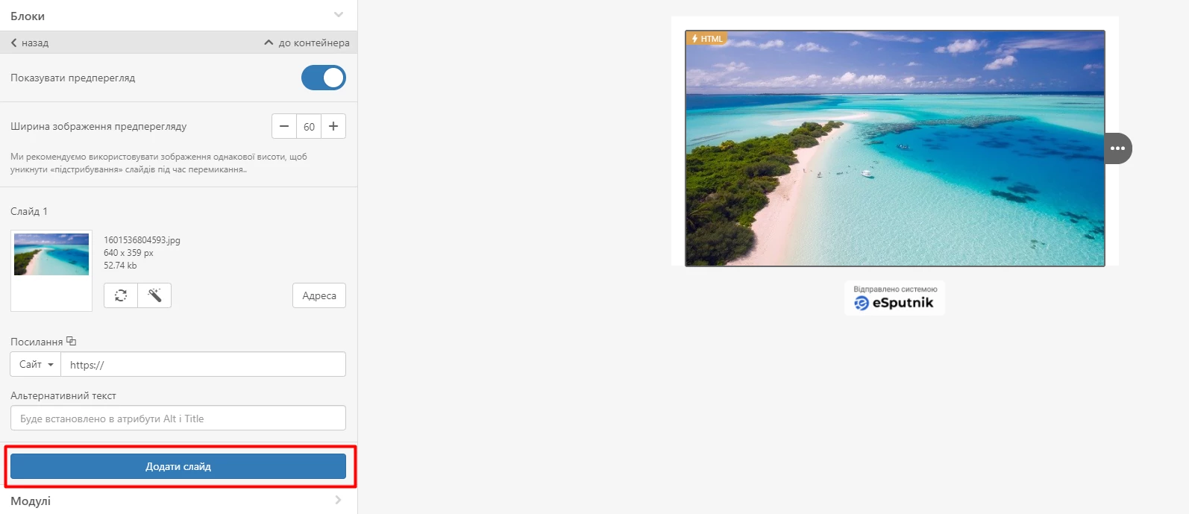Click the HTML lightning badge on image
Viewport: 1189px width, 514px height.
coord(706,39)
